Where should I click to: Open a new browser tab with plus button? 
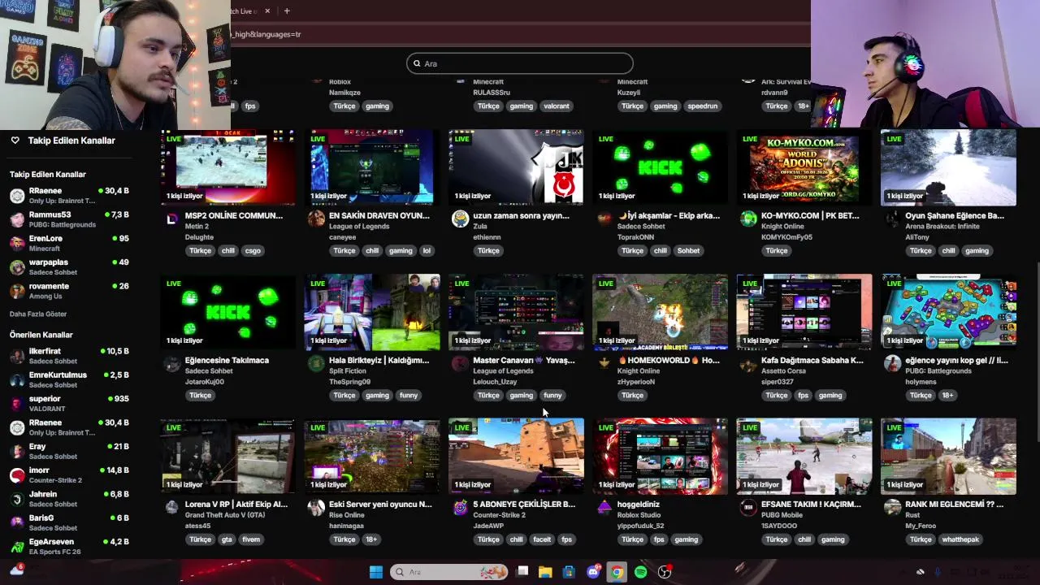287,11
